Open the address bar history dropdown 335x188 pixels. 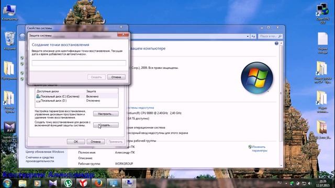pos(248,37)
